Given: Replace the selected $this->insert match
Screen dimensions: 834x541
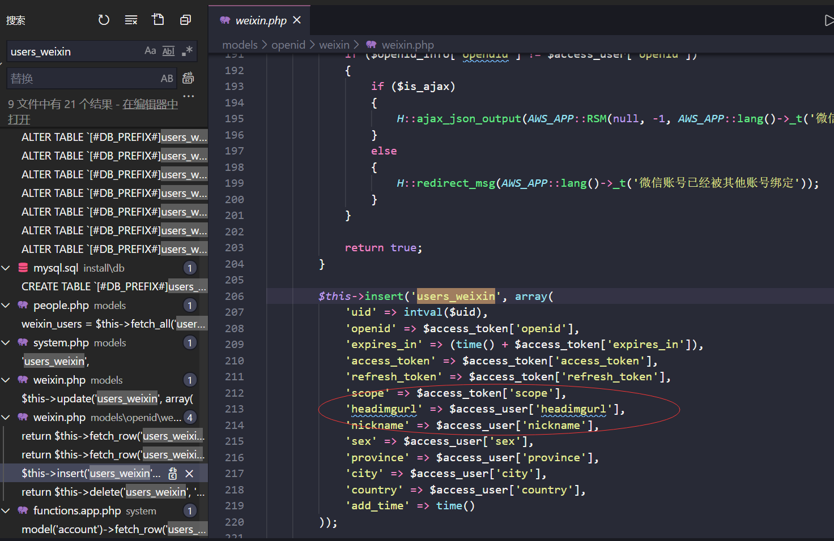Looking at the screenshot, I should [x=173, y=473].
